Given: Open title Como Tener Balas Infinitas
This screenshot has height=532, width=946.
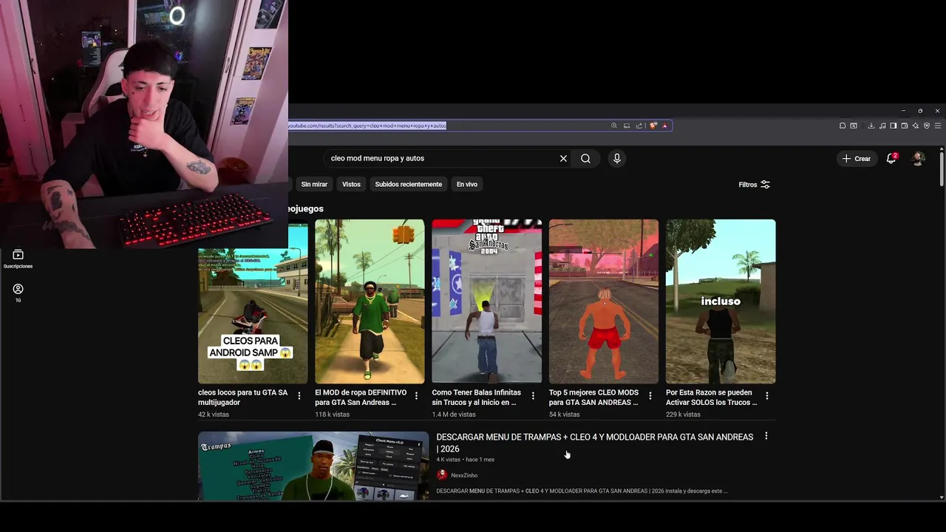Looking at the screenshot, I should pyautogui.click(x=477, y=398).
